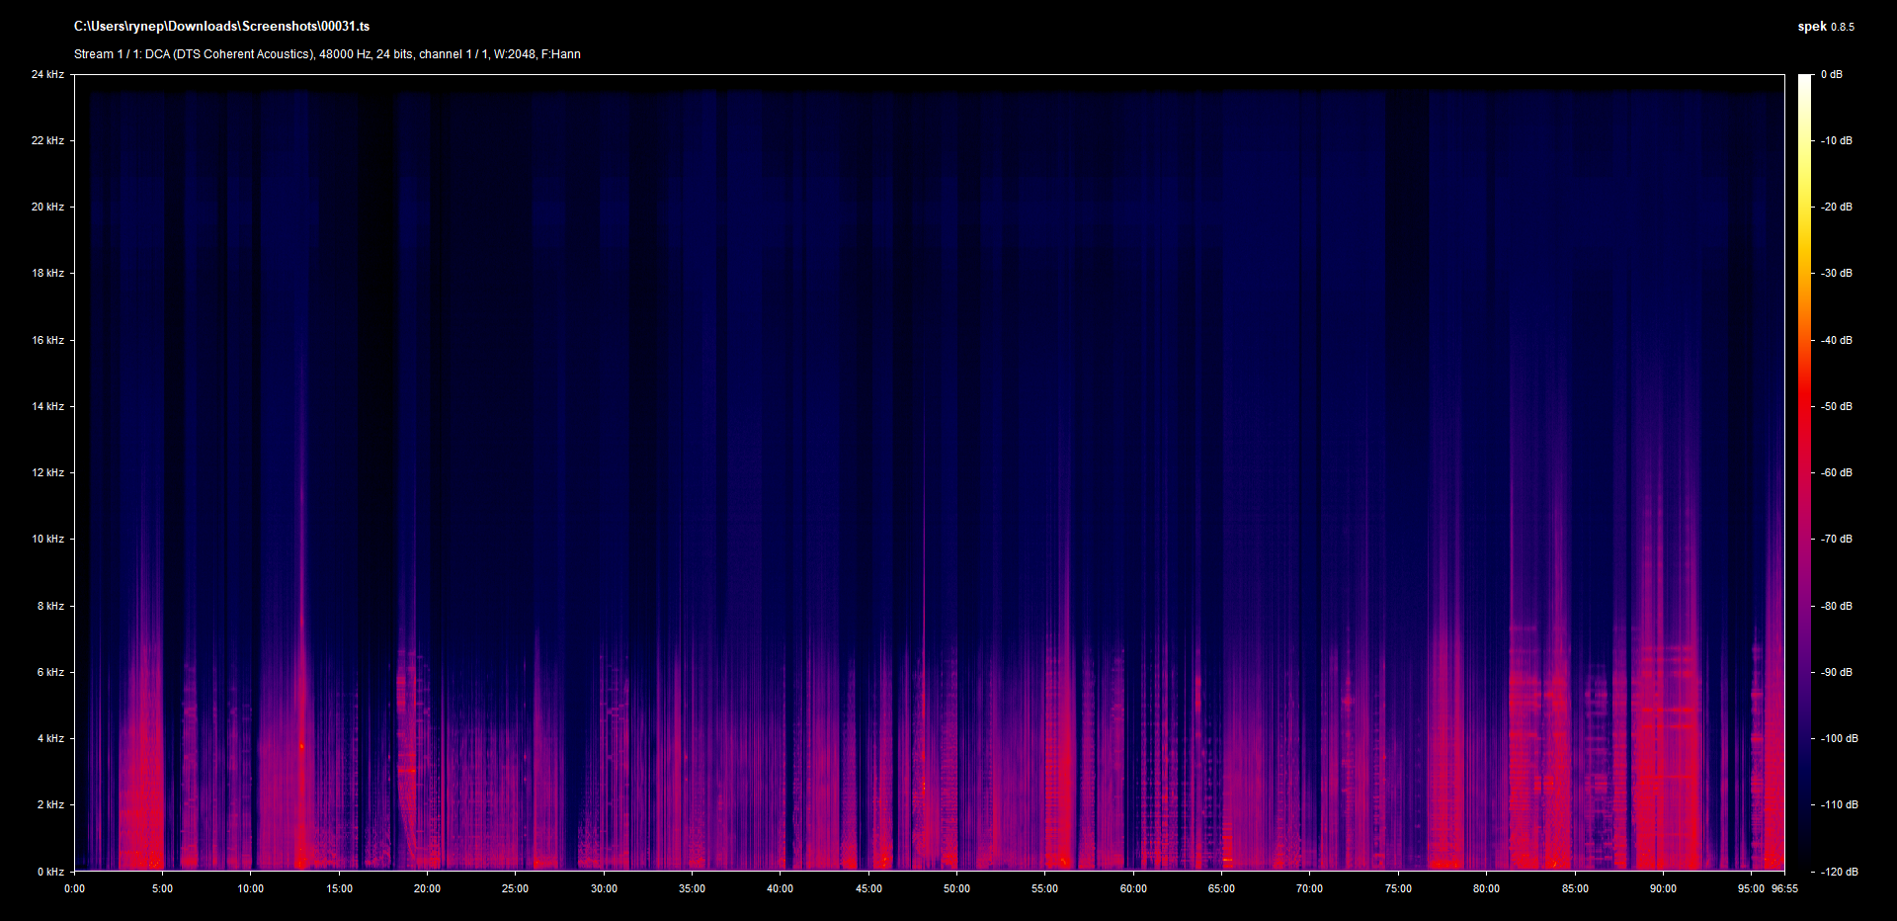Image resolution: width=1897 pixels, height=921 pixels.
Task: Click the 10 kHz frequency axis label
Action: point(47,540)
